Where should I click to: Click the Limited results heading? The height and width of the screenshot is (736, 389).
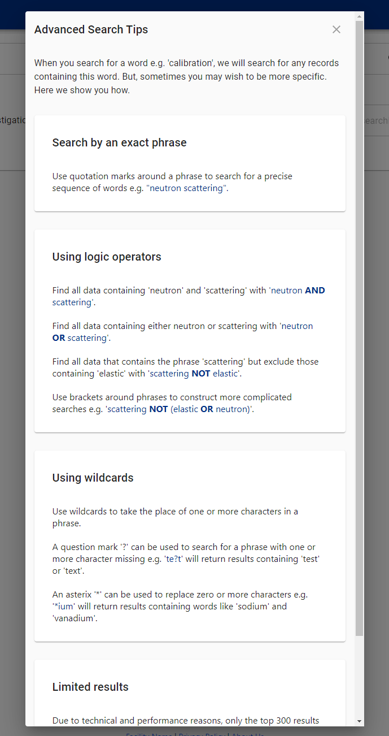coord(90,686)
